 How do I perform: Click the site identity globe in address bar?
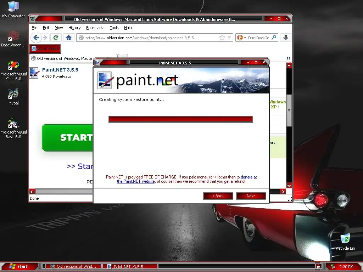click(81, 38)
